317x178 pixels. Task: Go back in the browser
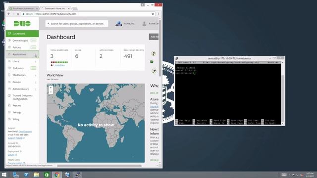[9, 14]
